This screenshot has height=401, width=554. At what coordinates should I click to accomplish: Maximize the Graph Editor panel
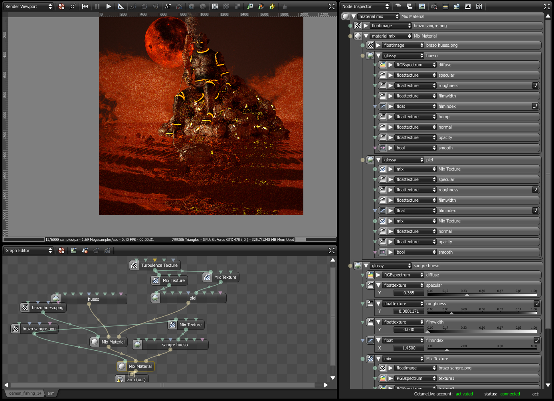click(331, 250)
